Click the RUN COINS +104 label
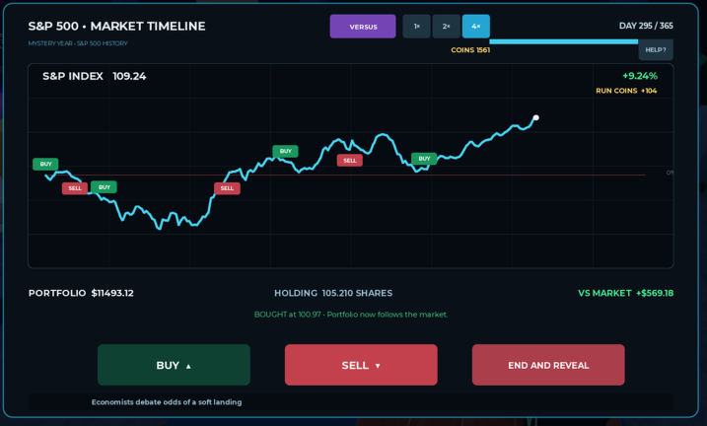Viewport: 707px width, 426px height. coord(626,91)
